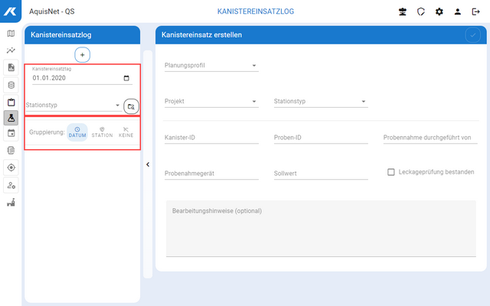Expand the Planungsprofil dropdown

pyautogui.click(x=211, y=66)
